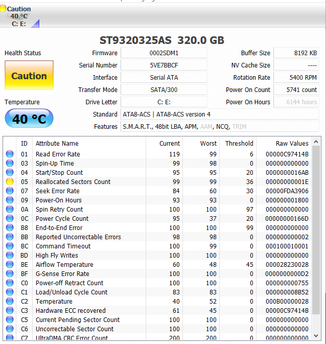Click the blue status icon for Current Pending Sector Count
Screen dimensions: 326x344
pos(10,320)
